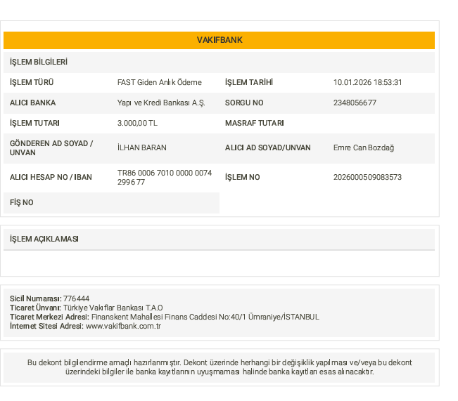The height and width of the screenshot is (401, 458).
Task: Click the VAKIFBANK header title
Action: point(220,40)
